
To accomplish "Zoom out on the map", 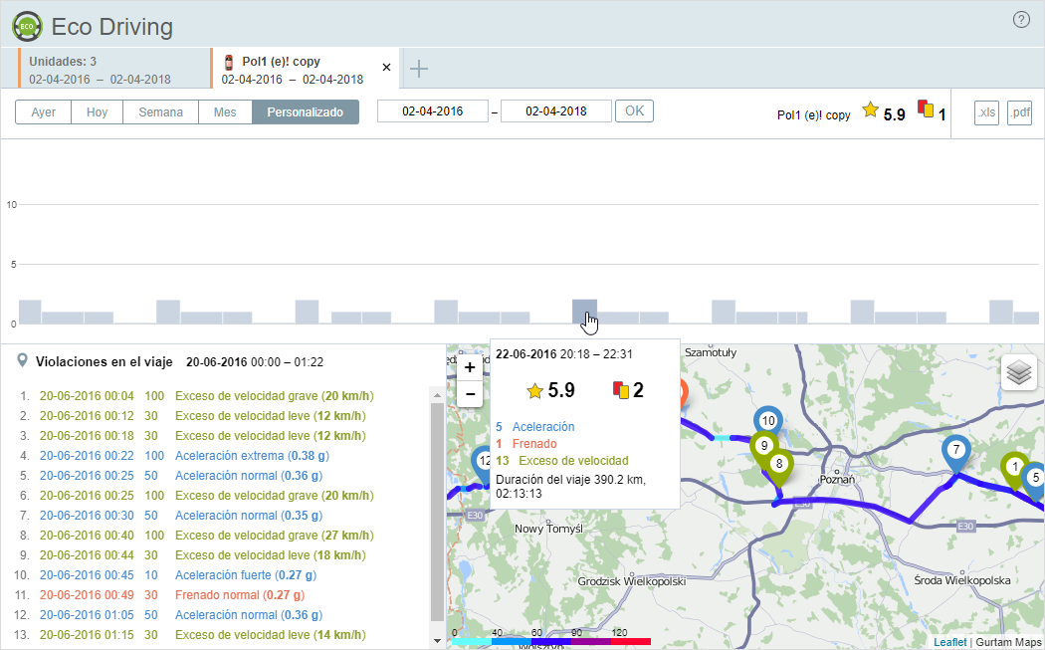I will [x=470, y=393].
